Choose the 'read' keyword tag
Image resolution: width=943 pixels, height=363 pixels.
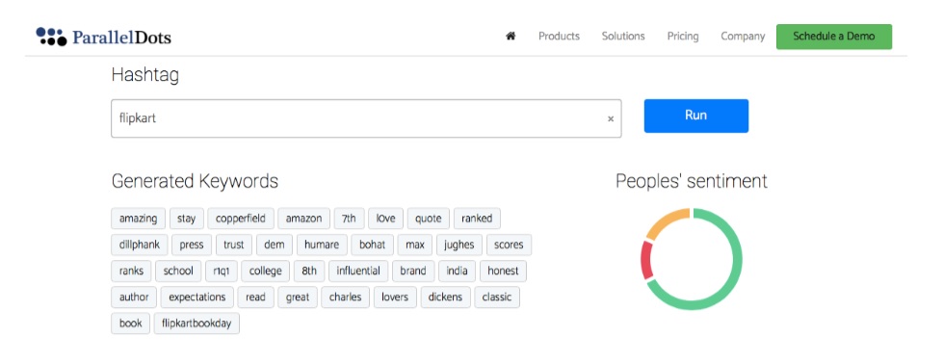tap(255, 297)
